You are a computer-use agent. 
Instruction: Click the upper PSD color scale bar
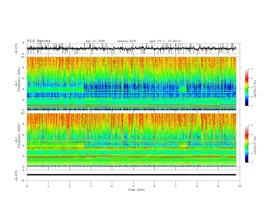tap(247, 87)
